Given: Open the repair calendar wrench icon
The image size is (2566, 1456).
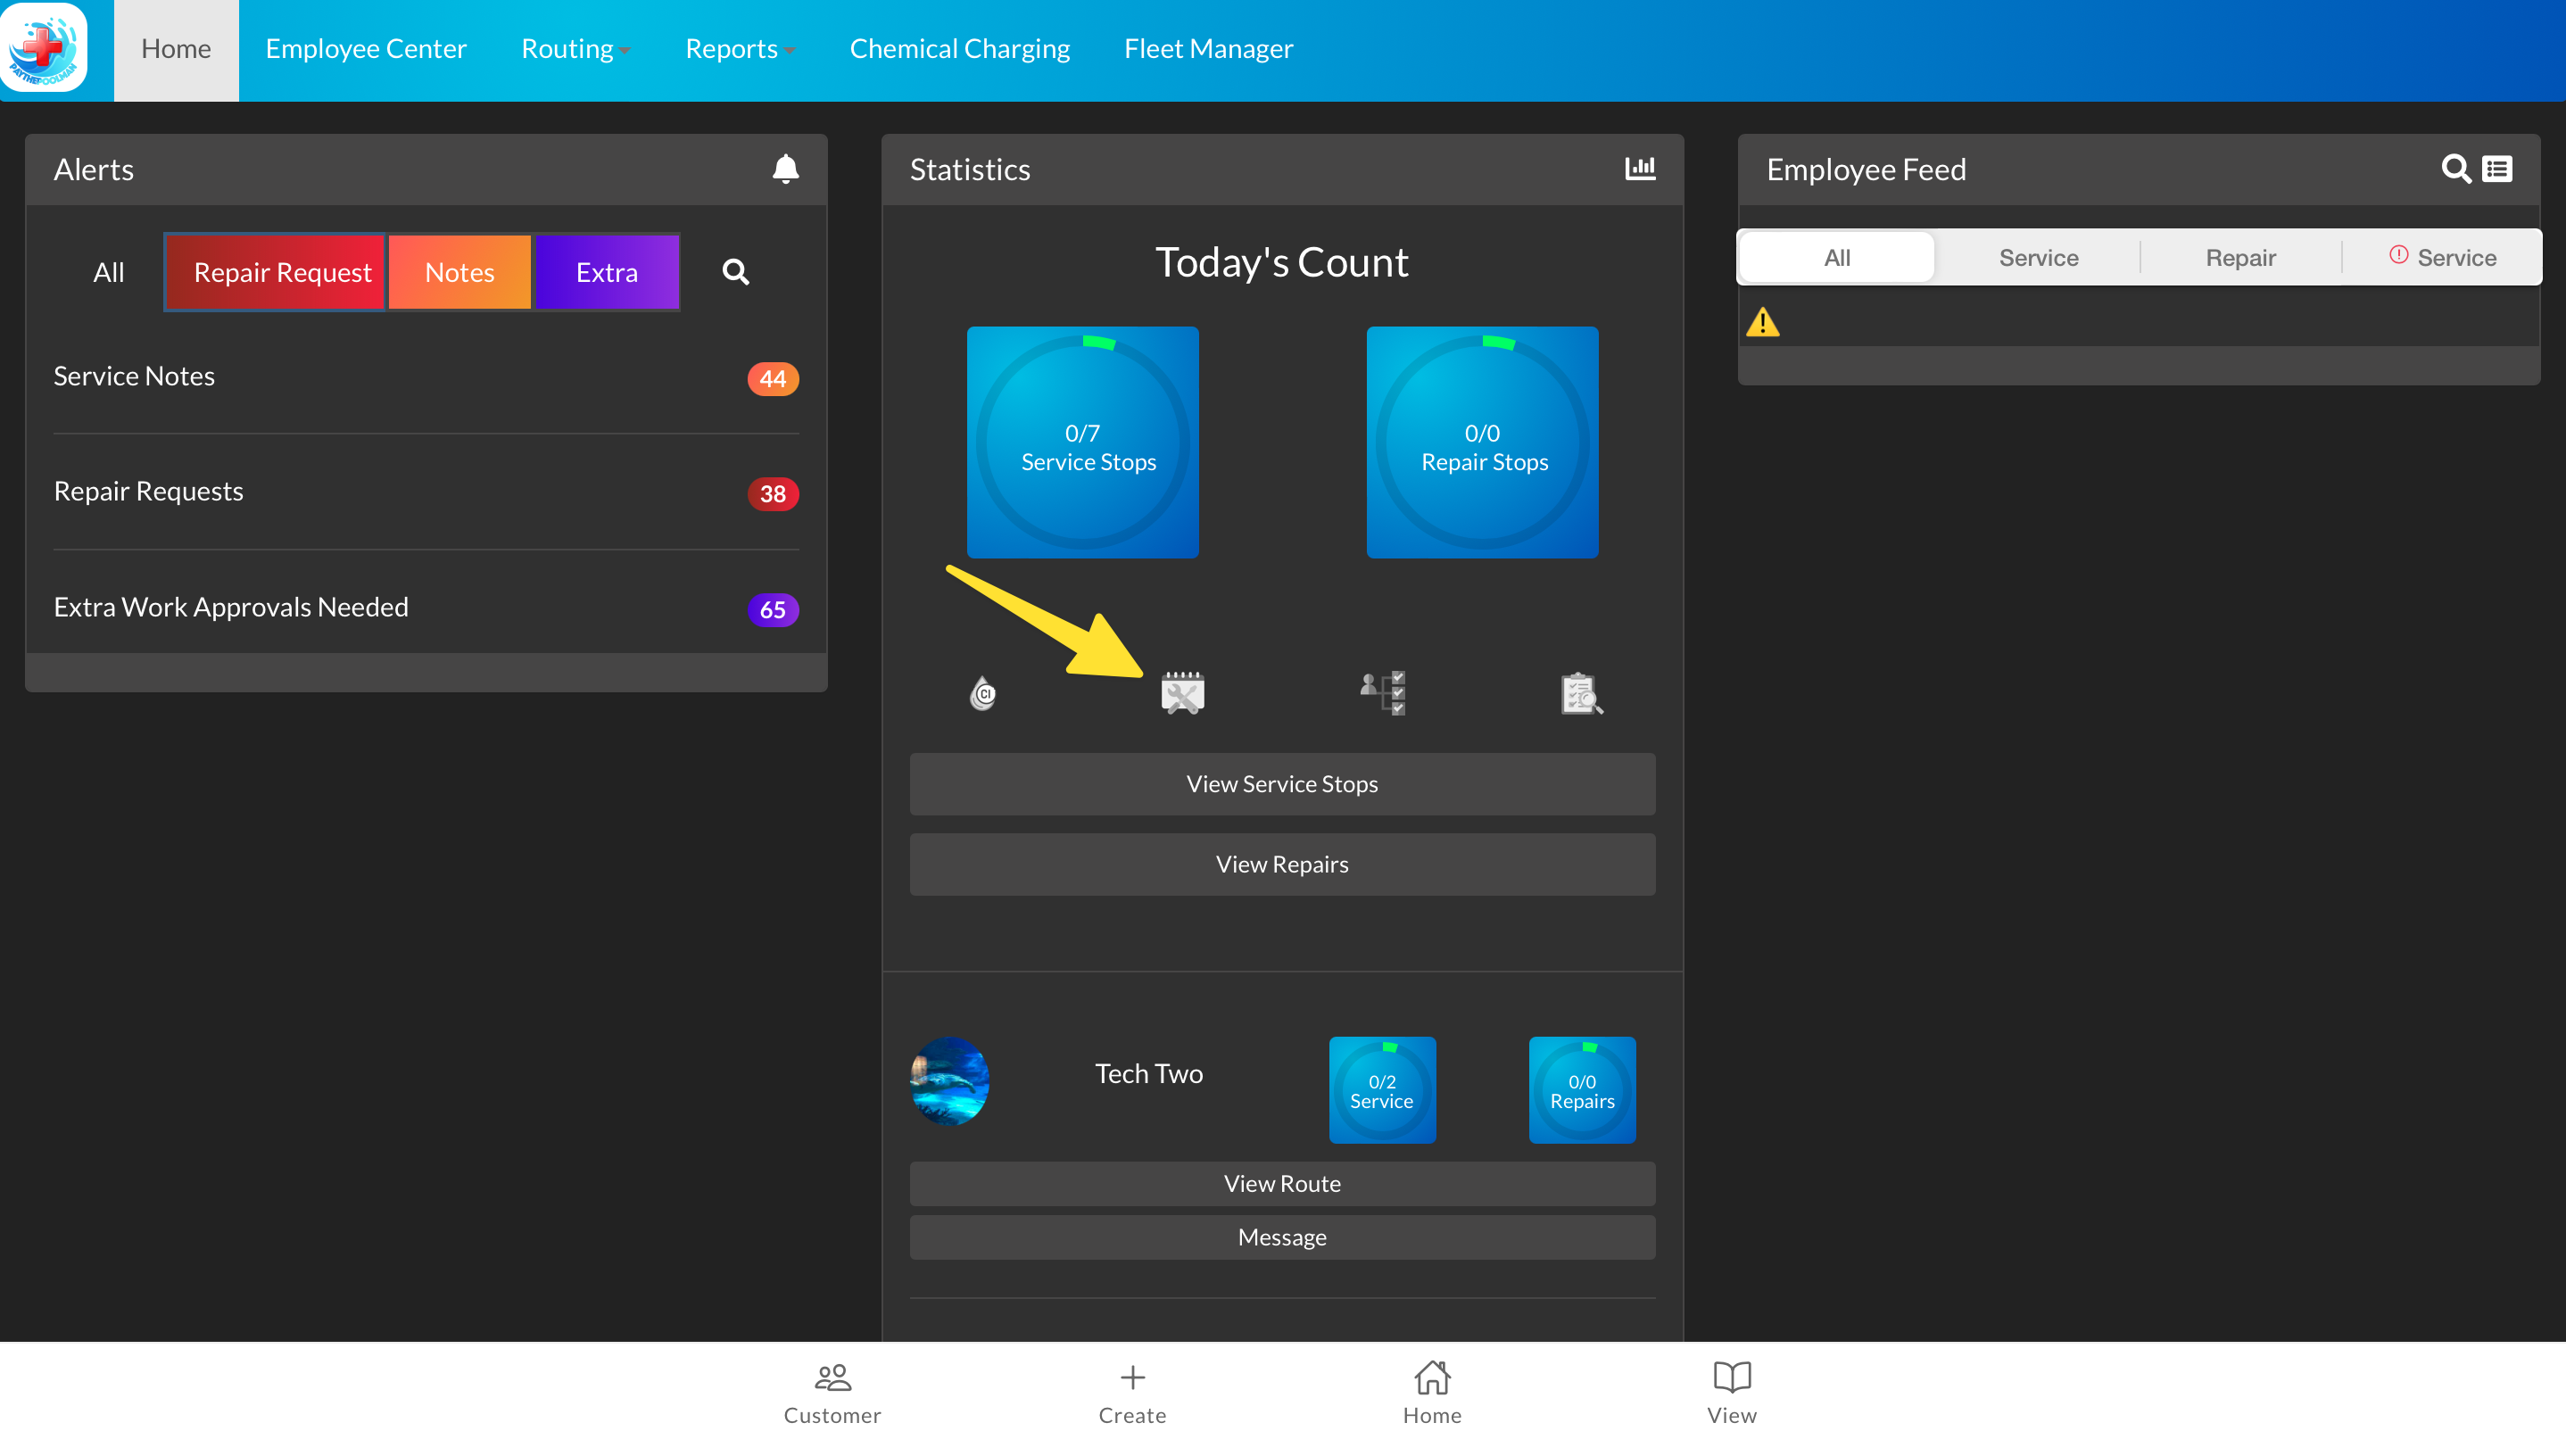Looking at the screenshot, I should click(x=1182, y=692).
